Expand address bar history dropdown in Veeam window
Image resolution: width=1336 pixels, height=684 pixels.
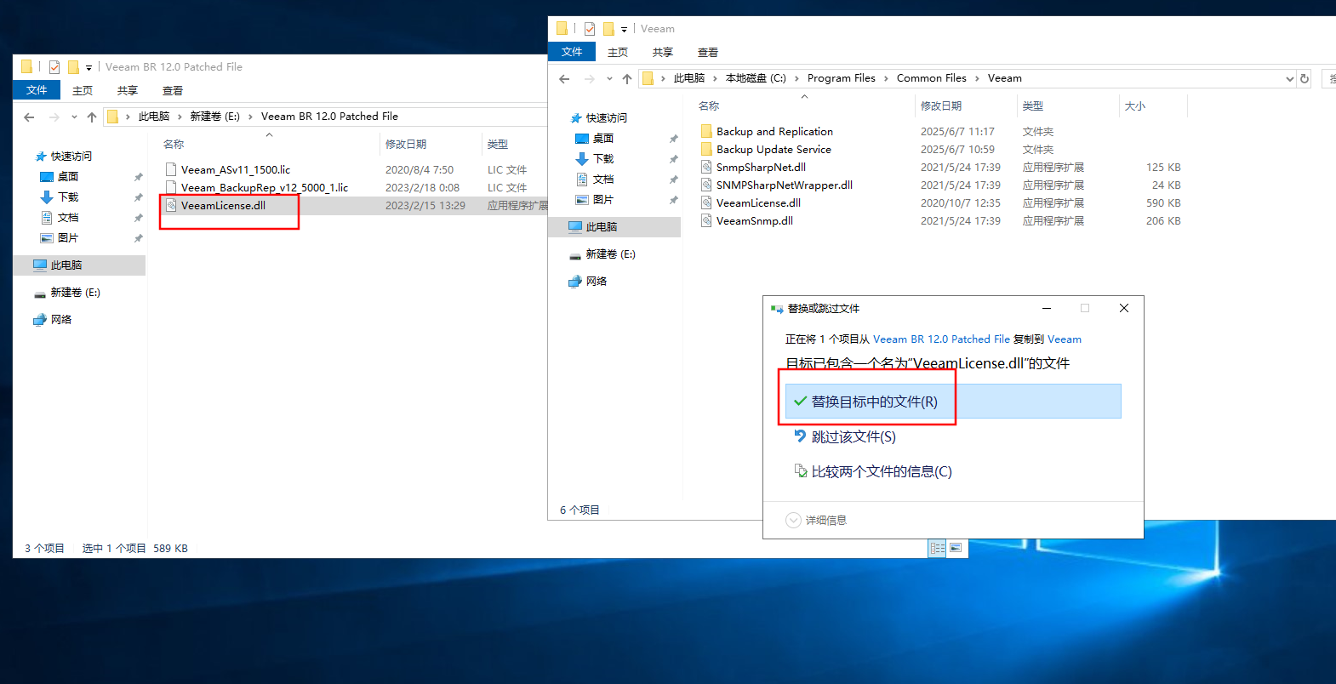click(x=1289, y=78)
